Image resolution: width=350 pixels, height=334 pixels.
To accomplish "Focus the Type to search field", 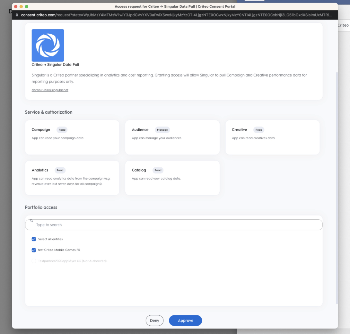I will (x=174, y=225).
